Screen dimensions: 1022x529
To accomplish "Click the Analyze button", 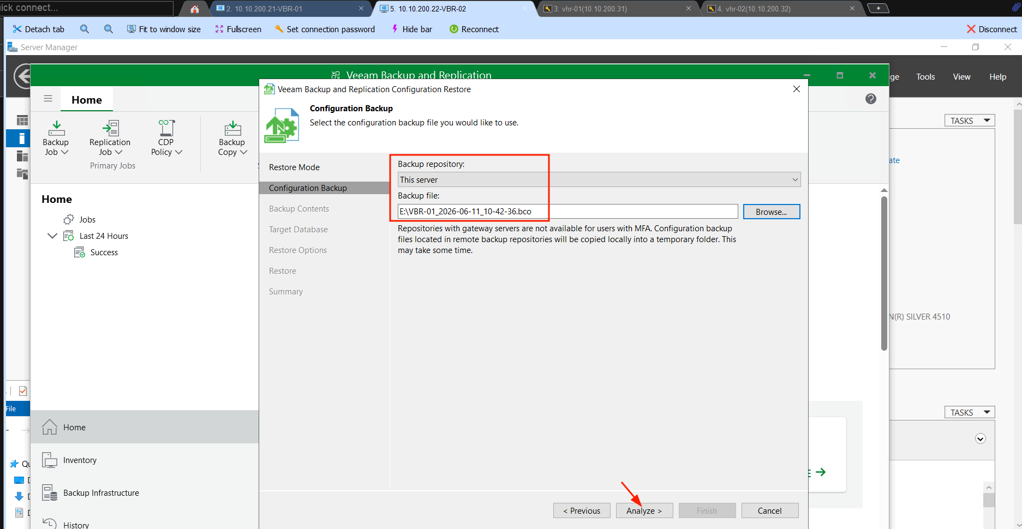I will 644,510.
